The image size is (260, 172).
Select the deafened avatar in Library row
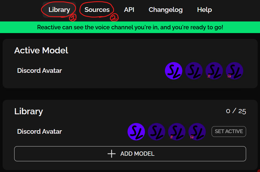click(x=197, y=132)
